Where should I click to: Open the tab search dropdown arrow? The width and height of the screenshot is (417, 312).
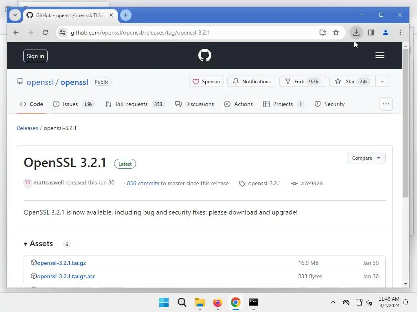(15, 15)
